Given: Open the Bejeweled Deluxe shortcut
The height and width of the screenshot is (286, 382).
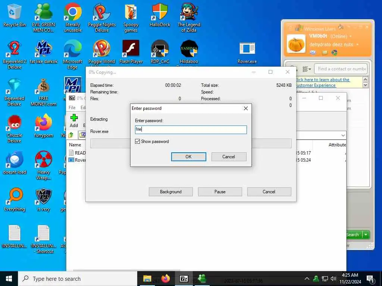Looking at the screenshot, I should click(x=15, y=92).
